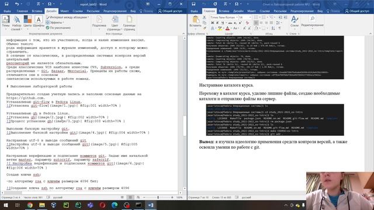
Task: Toggle align left in paragraph group
Action: point(256,23)
